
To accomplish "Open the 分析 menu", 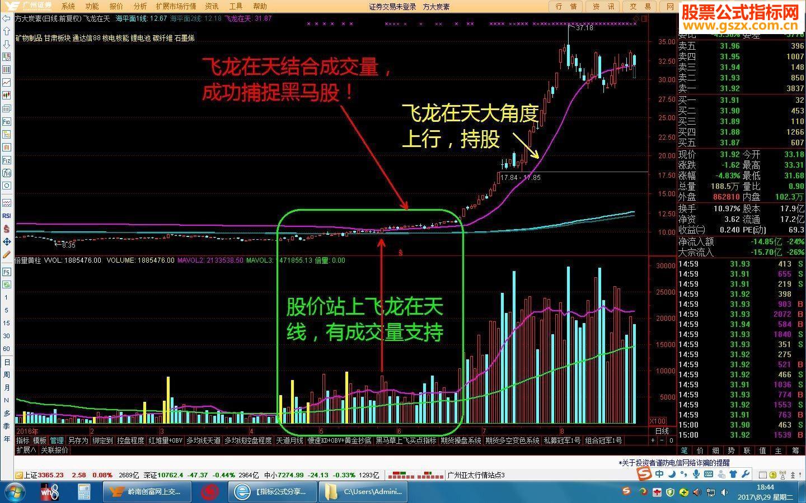I will [140, 6].
